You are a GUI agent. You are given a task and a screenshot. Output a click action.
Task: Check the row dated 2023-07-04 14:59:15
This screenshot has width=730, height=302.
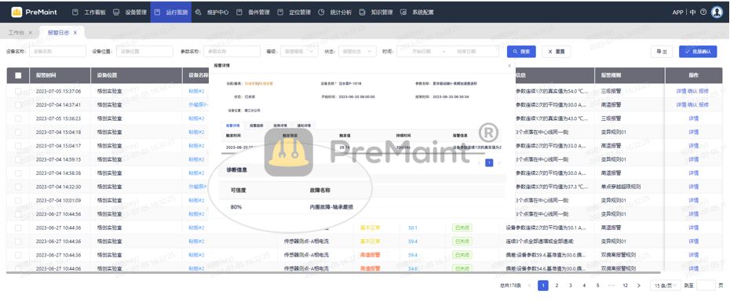click(x=18, y=159)
